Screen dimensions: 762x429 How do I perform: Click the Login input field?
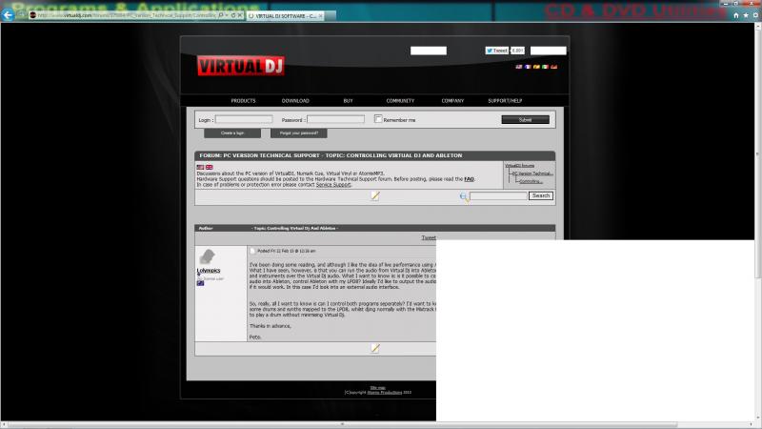[x=244, y=119]
